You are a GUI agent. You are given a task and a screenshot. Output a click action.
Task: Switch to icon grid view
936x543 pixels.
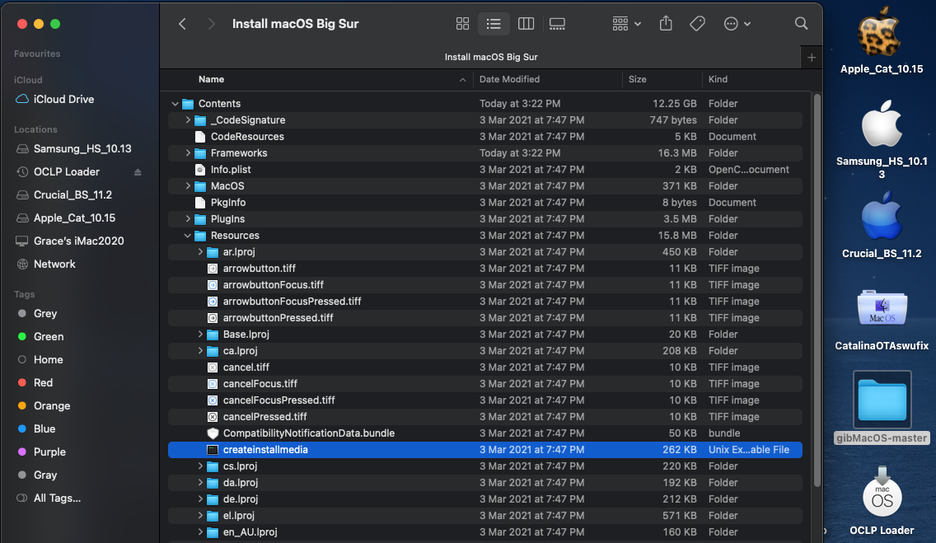462,24
